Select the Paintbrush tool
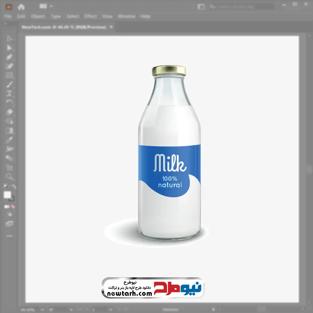The height and width of the screenshot is (313, 313). (9, 85)
